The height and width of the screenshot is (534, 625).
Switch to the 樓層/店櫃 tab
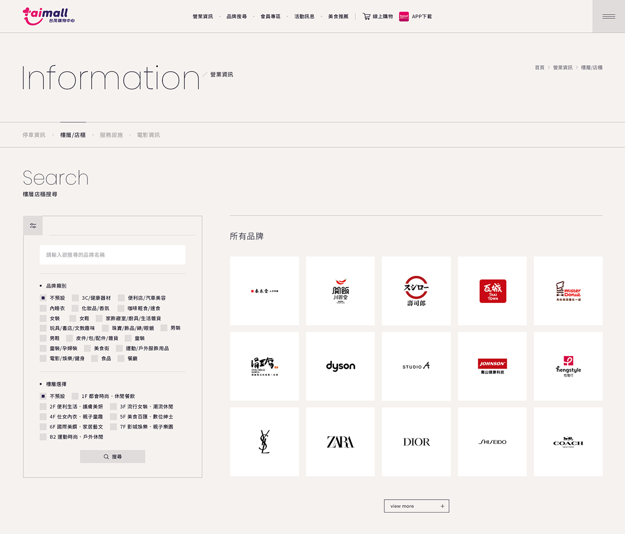coord(73,135)
